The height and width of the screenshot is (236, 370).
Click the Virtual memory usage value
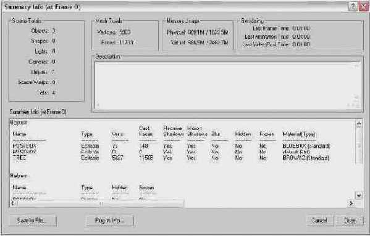[x=208, y=43]
